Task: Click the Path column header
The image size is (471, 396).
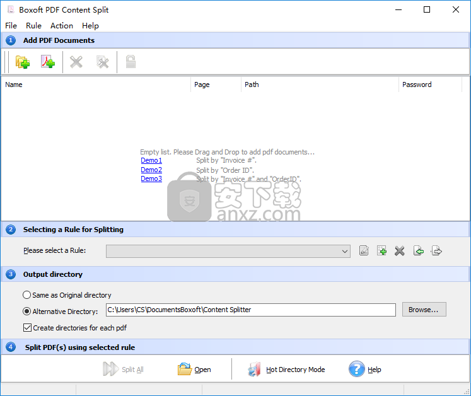Action: [320, 84]
